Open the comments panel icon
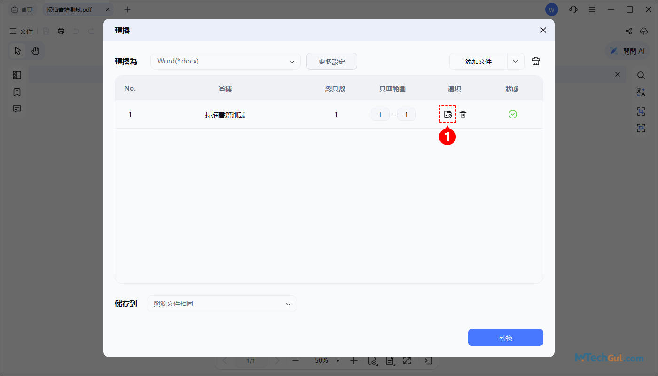The image size is (658, 376). (17, 109)
